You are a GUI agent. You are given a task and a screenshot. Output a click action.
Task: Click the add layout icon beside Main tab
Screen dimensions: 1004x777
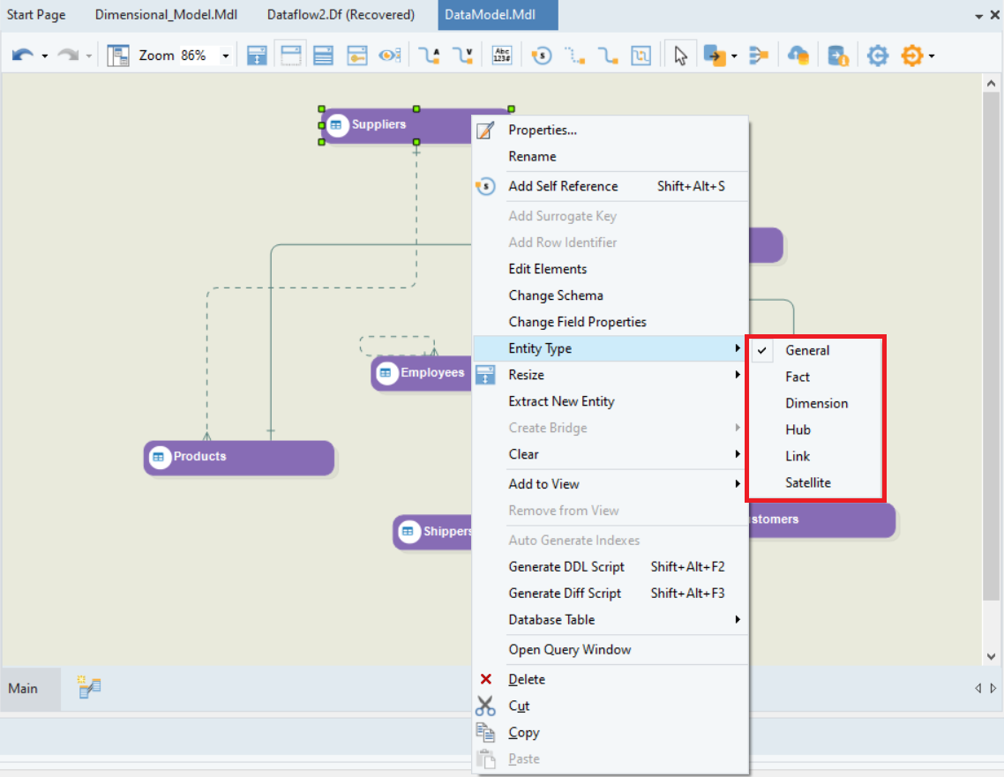pyautogui.click(x=89, y=688)
